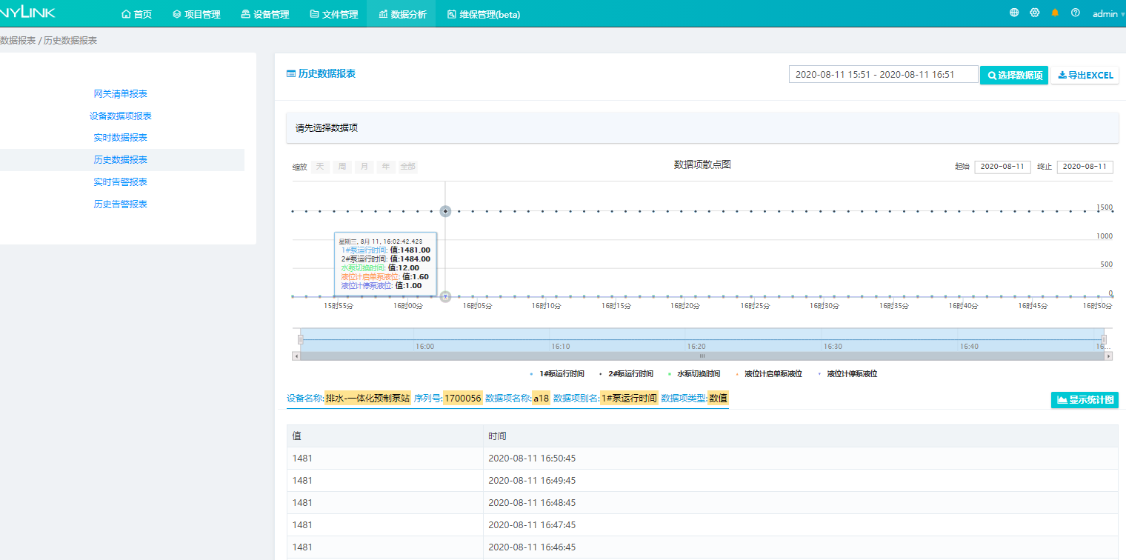Click the navigator right range handle
The width and height of the screenshot is (1126, 560).
[1104, 339]
